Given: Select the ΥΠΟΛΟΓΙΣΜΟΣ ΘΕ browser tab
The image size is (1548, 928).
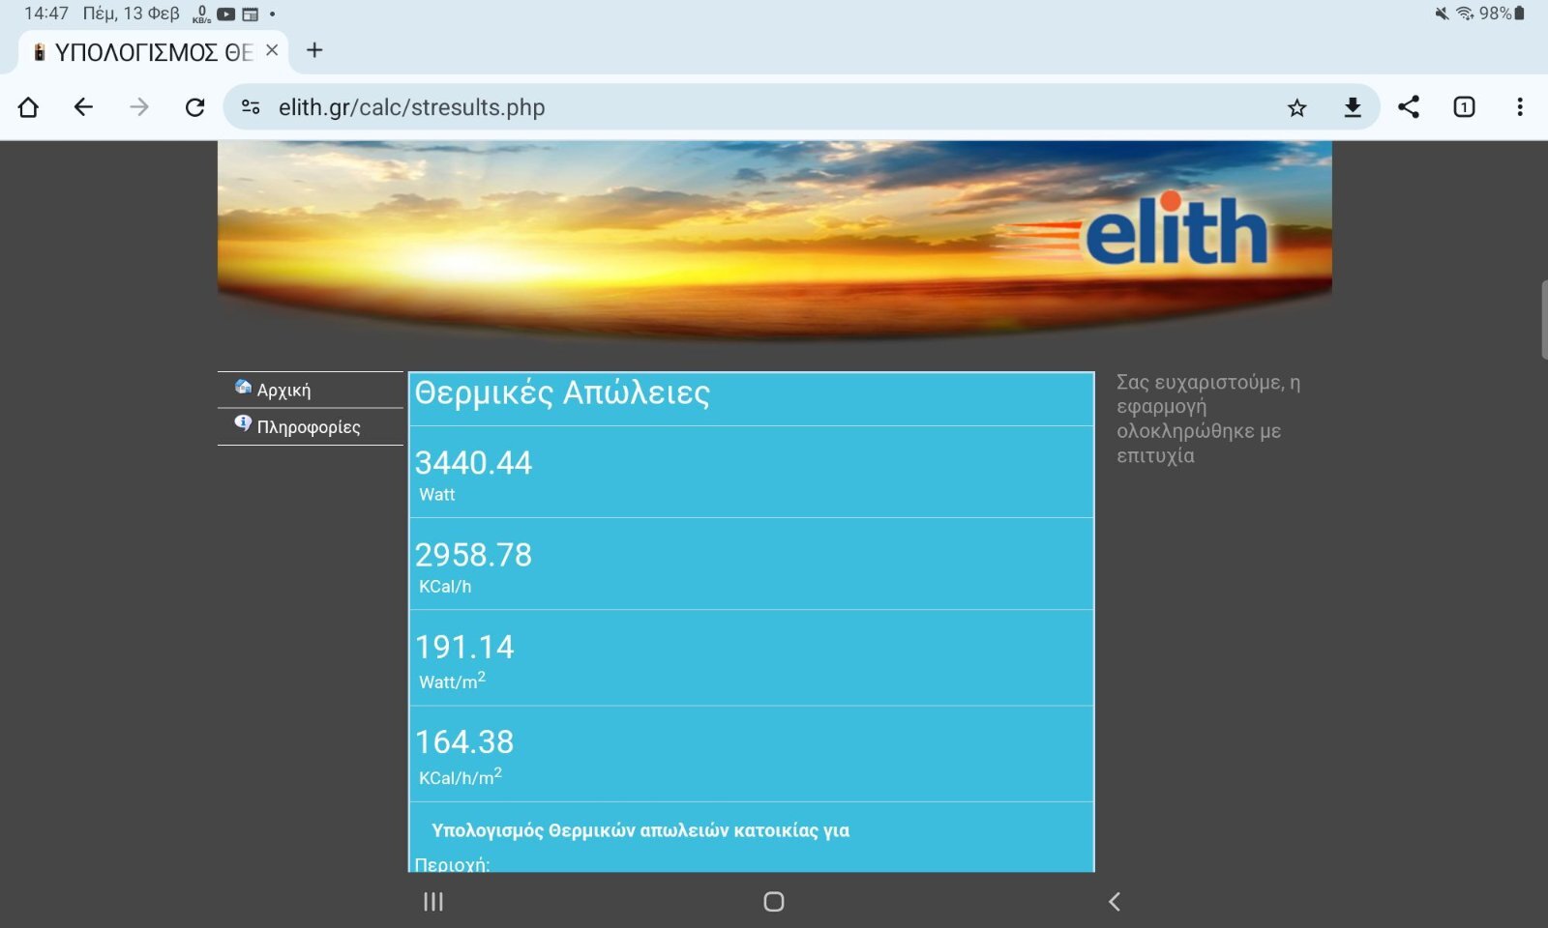Looking at the screenshot, I should [155, 52].
